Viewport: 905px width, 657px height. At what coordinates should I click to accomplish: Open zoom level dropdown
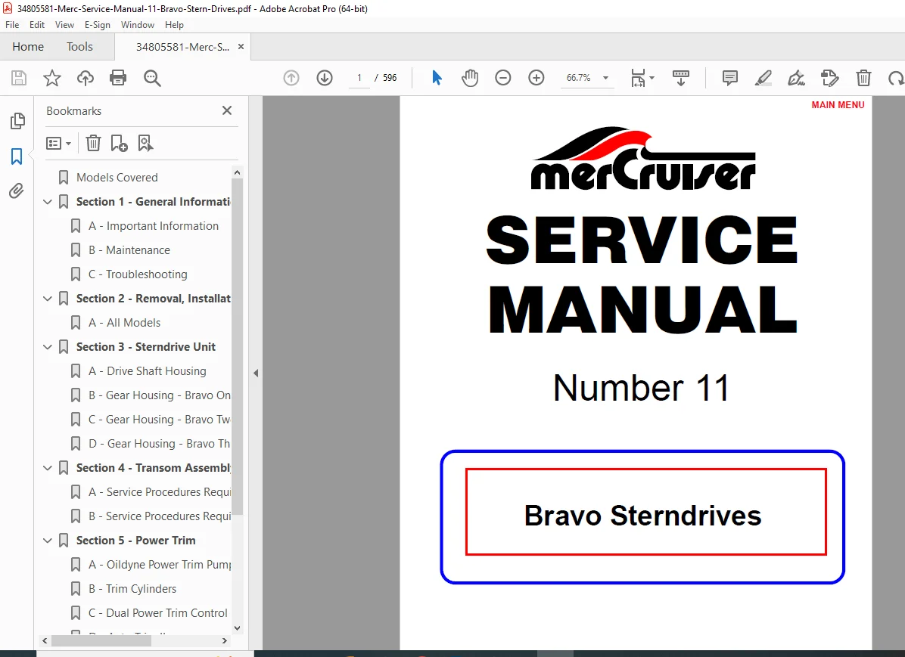click(x=605, y=78)
